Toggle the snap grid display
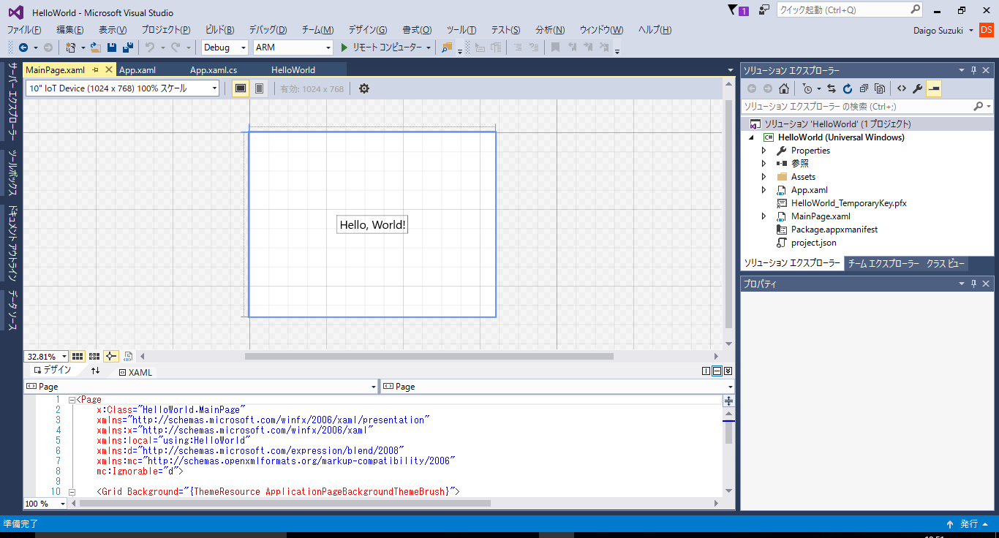 point(78,356)
